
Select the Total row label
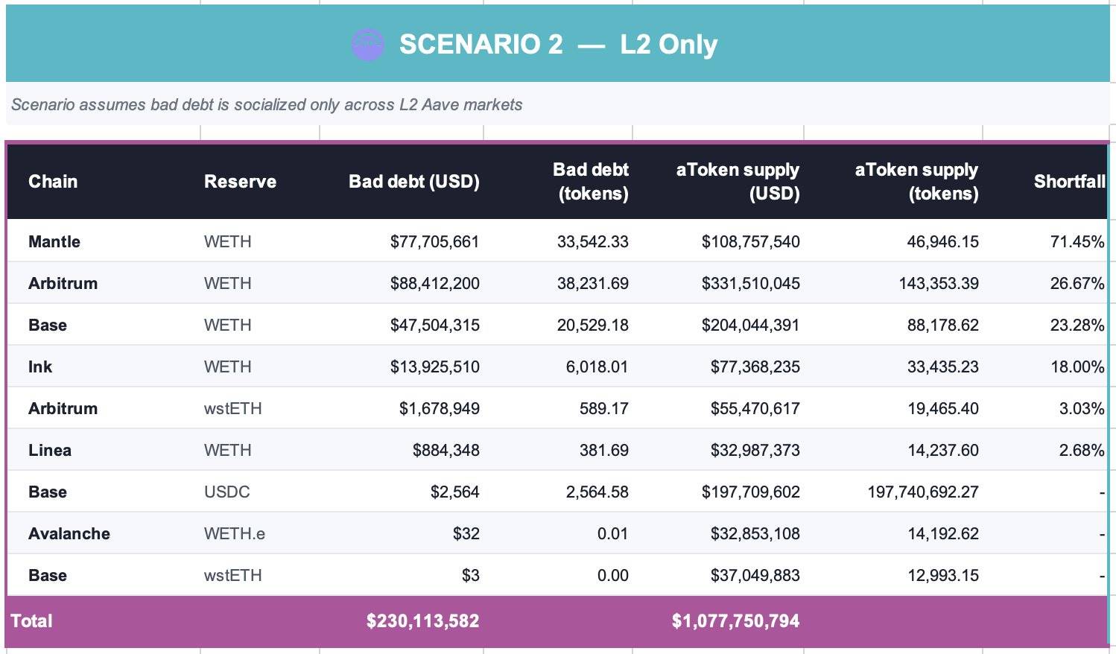(32, 621)
